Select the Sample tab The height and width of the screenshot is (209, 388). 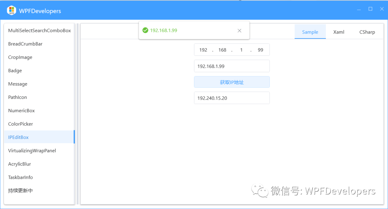click(x=310, y=32)
